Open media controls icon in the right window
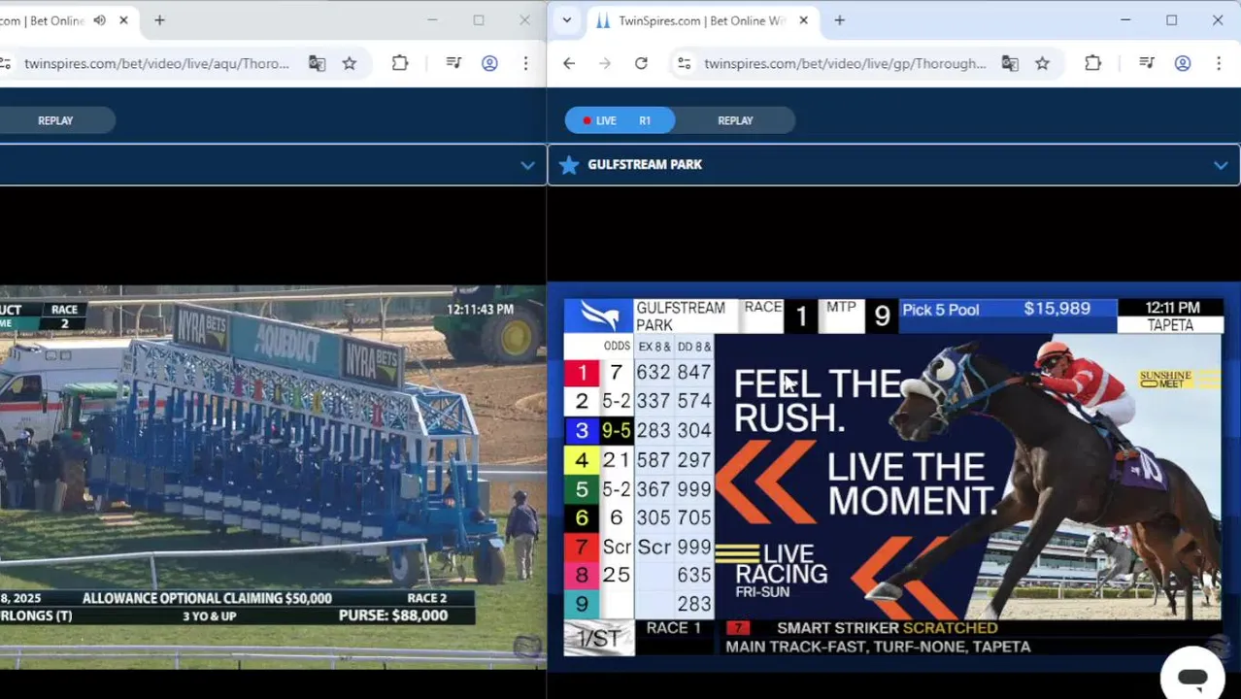1241x699 pixels. (x=1147, y=63)
